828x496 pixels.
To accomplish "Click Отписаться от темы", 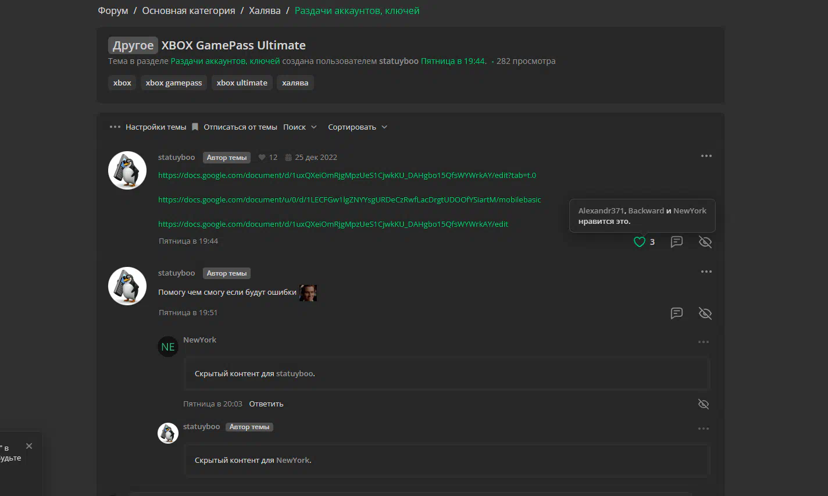I will 240,127.
